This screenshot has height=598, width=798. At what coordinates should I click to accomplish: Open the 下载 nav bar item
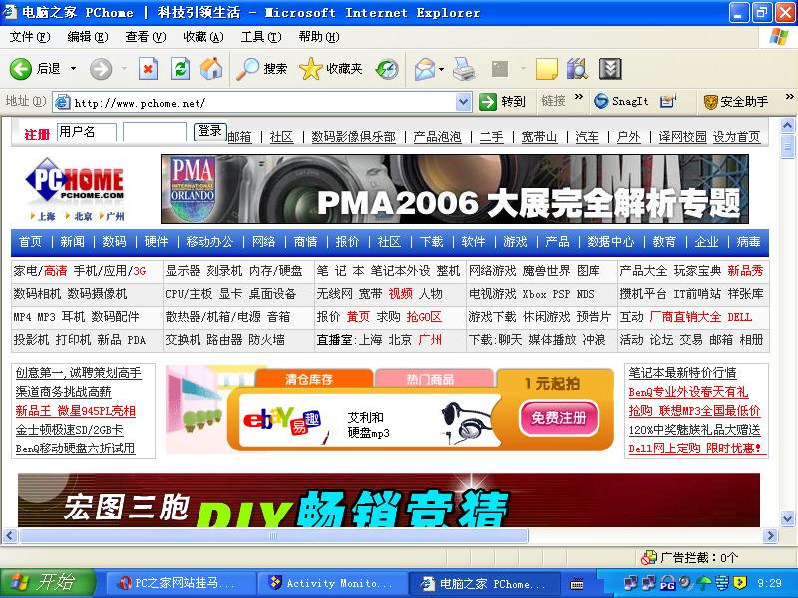pos(431,242)
